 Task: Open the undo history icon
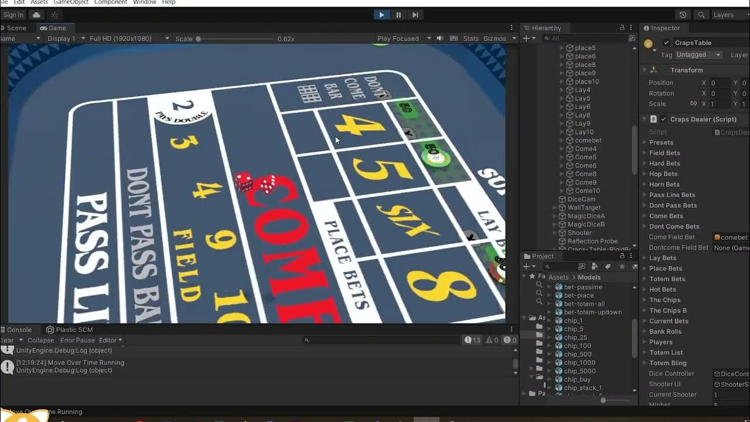[x=683, y=15]
